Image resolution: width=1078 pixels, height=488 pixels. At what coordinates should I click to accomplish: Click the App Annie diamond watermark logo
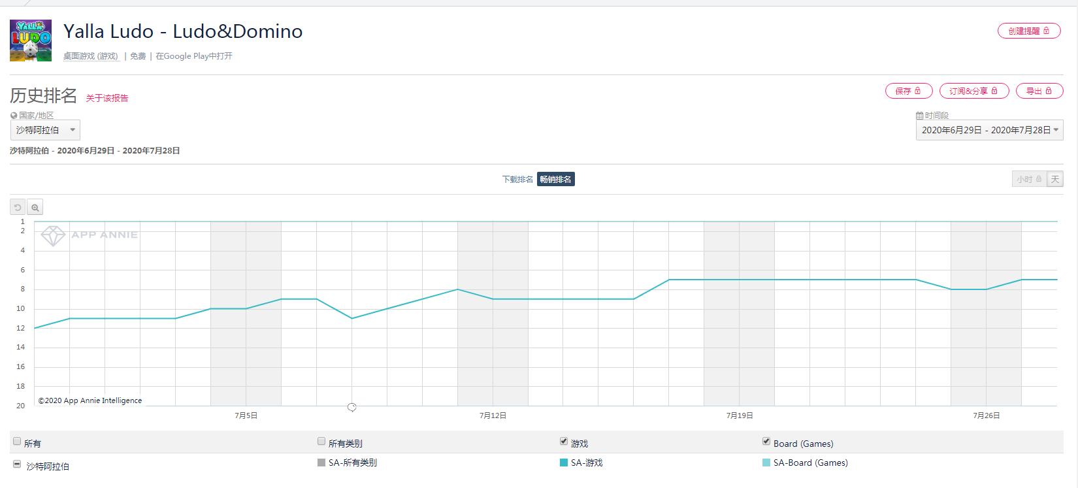tap(53, 236)
